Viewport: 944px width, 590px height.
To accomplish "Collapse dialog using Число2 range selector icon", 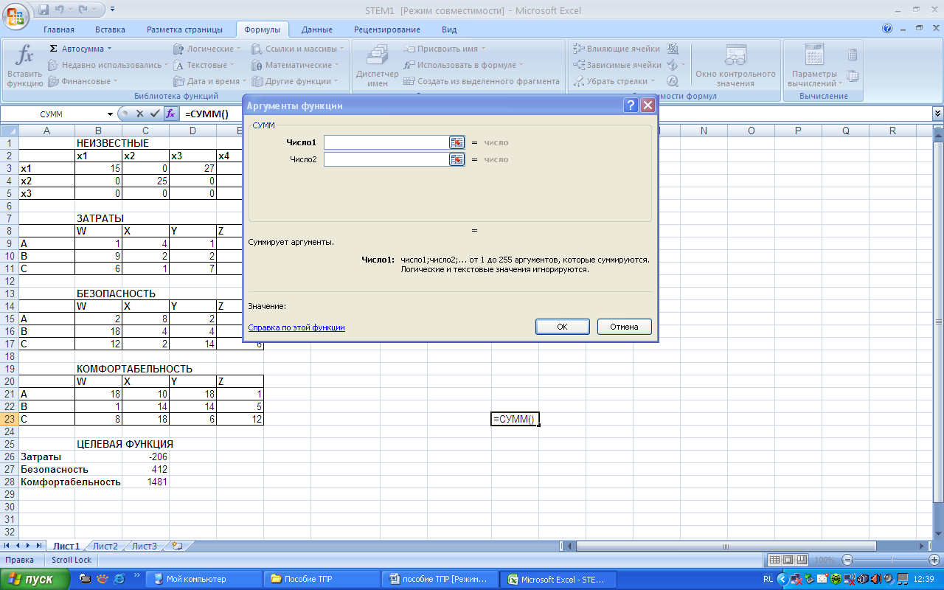I will [x=457, y=159].
